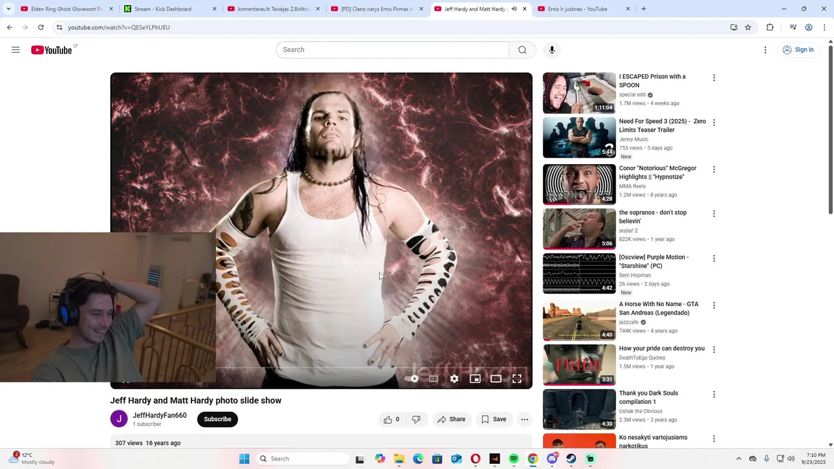The width and height of the screenshot is (834, 469).
Task: Like the Jeff Hardy video
Action: [x=392, y=419]
